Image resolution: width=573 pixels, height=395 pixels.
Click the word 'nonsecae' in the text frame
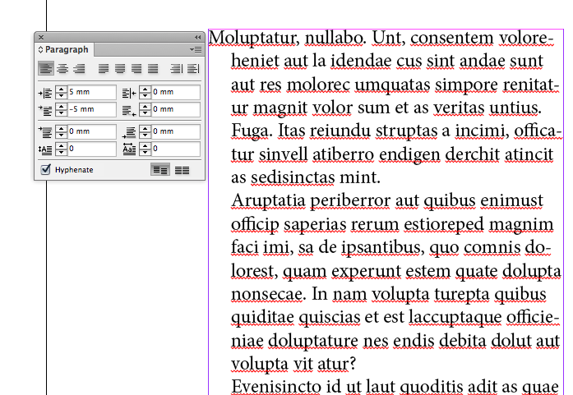[x=269, y=294]
